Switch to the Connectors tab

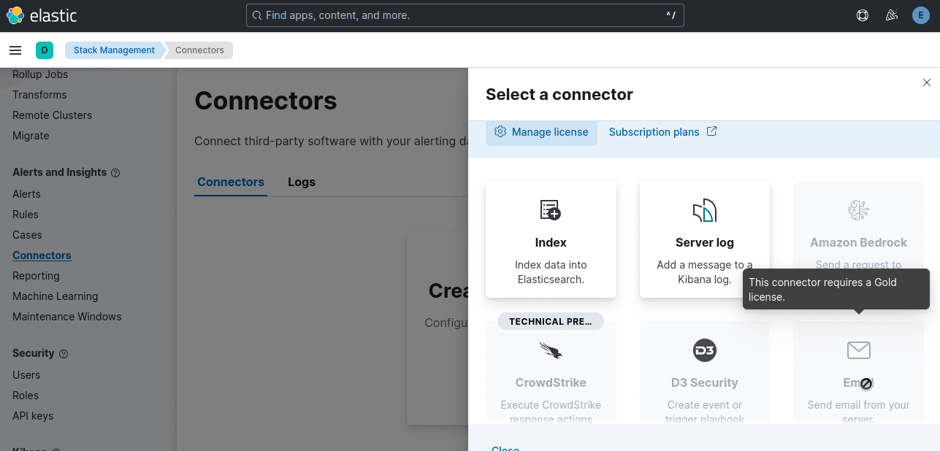pos(231,182)
